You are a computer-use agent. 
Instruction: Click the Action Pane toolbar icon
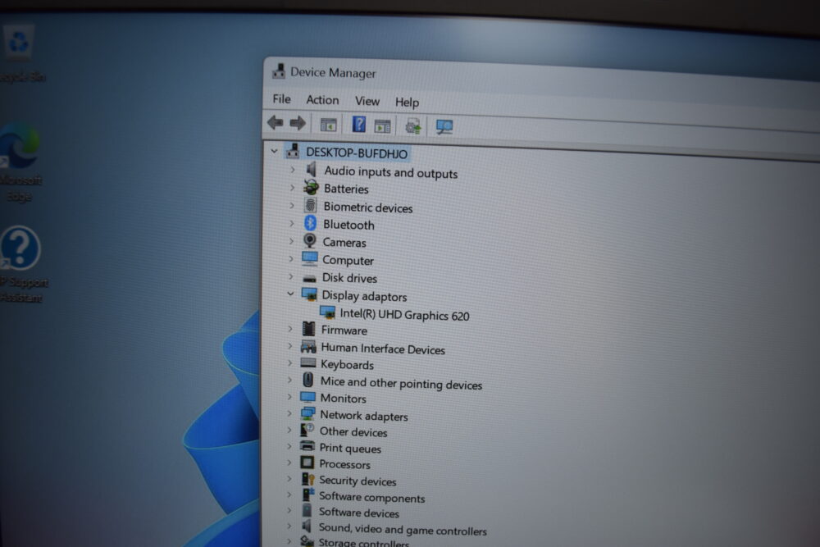[x=382, y=126]
